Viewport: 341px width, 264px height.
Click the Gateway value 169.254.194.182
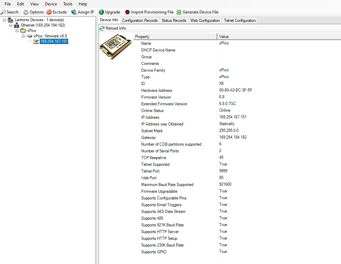click(233, 137)
